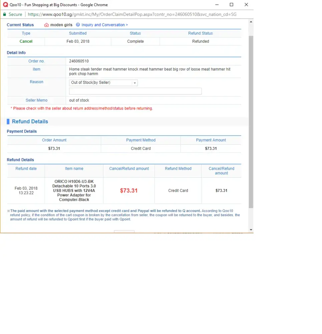
Task: Click the inquiry question mark icon
Action: 78,25
